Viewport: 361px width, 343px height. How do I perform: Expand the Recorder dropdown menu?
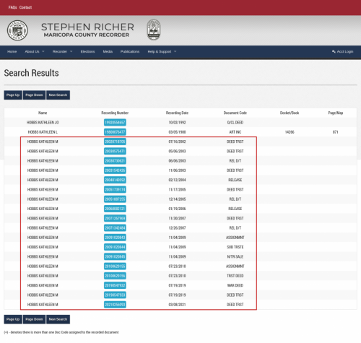pyautogui.click(x=62, y=51)
